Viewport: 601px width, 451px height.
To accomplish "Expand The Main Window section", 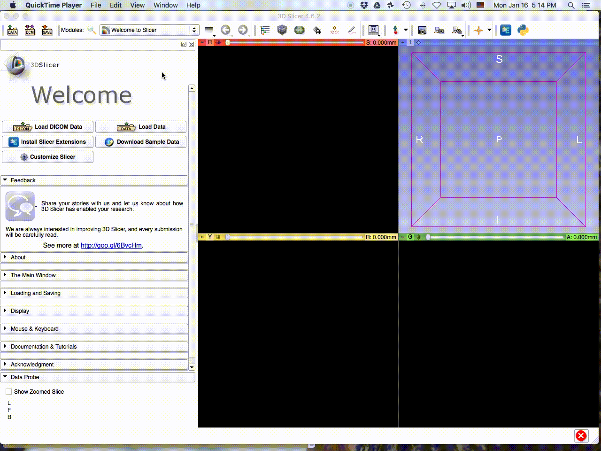I will tap(94, 275).
